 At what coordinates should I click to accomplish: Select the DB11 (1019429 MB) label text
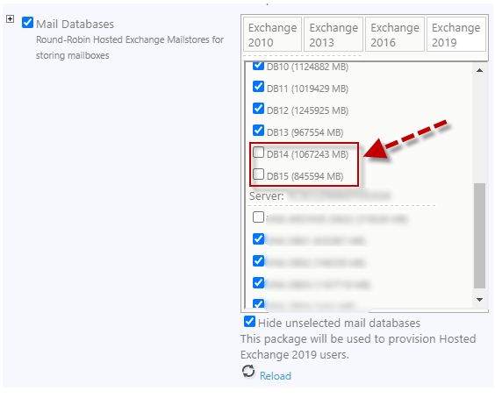307,89
